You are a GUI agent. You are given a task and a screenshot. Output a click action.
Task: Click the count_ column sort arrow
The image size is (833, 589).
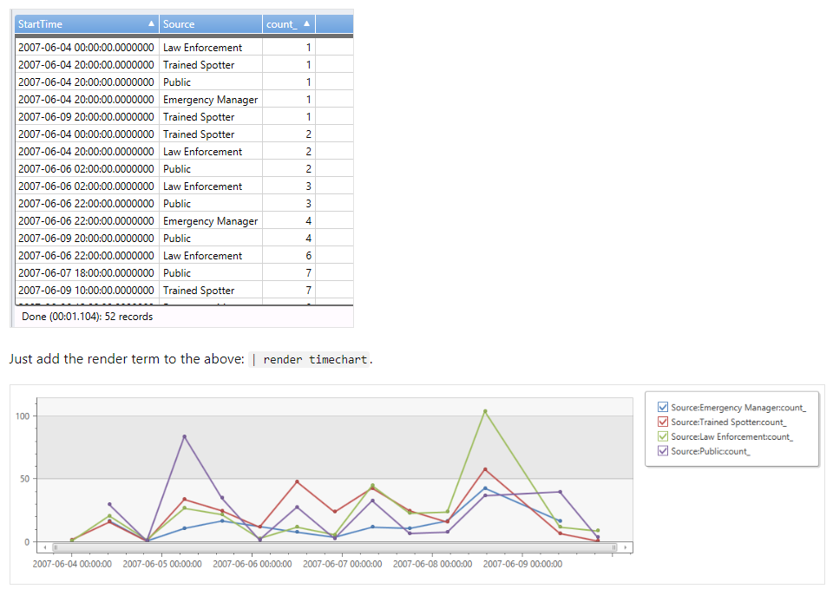click(x=306, y=23)
